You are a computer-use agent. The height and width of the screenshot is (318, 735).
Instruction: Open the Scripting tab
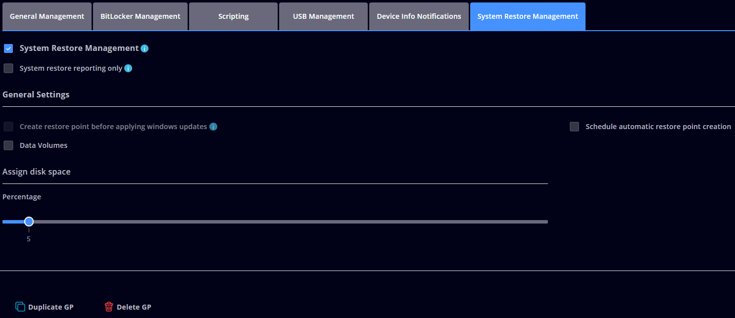[x=233, y=16]
